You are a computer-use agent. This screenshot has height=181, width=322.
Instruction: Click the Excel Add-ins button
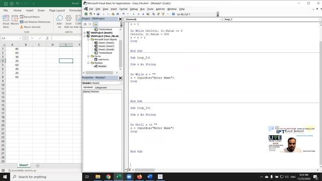tap(68, 21)
